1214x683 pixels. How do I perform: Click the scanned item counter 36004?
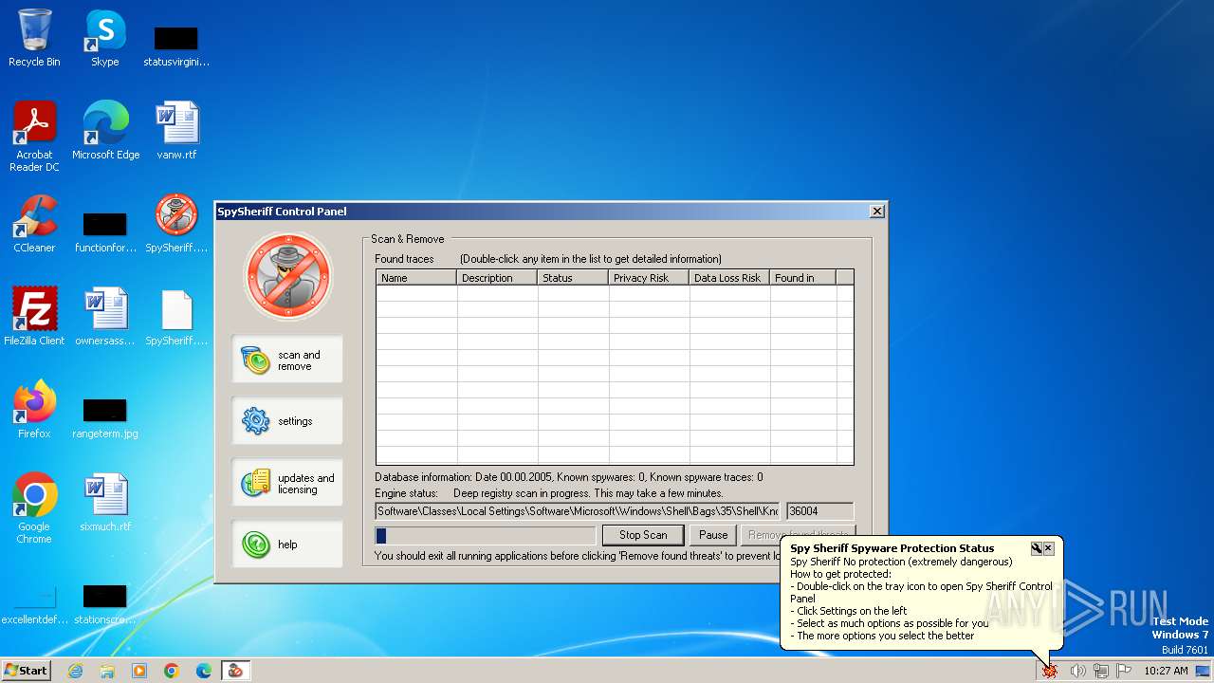coord(819,511)
